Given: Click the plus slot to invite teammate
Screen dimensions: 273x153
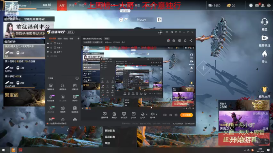Looking at the screenshot, I should [203, 68].
